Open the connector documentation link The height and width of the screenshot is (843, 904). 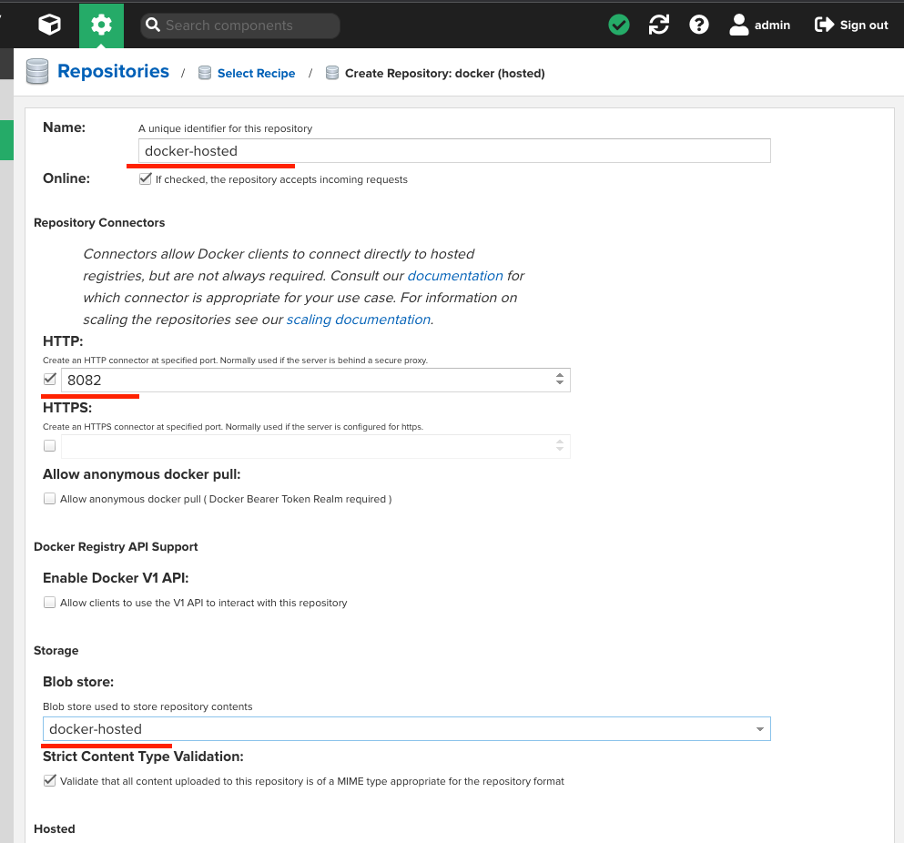tap(455, 276)
